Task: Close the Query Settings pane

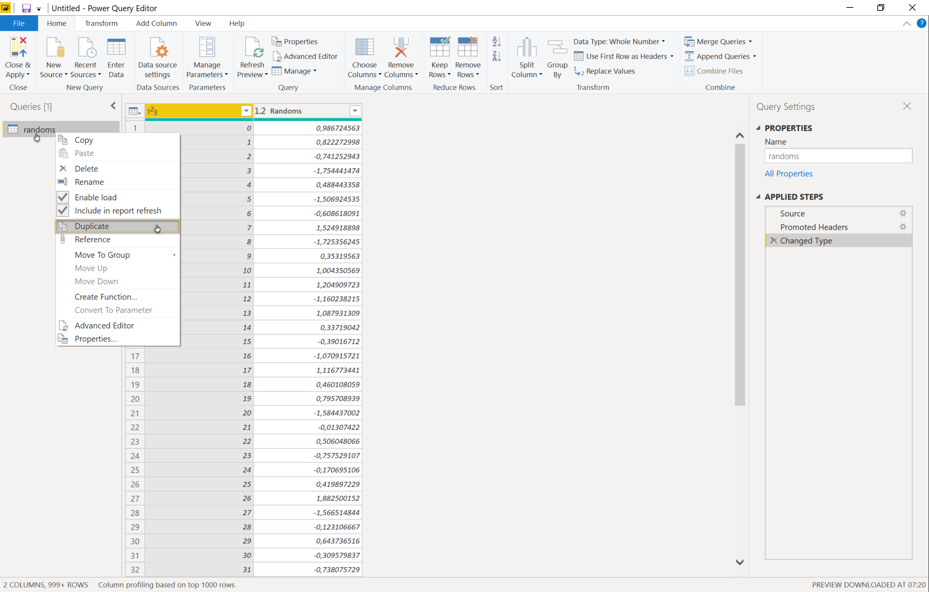Action: 907,106
